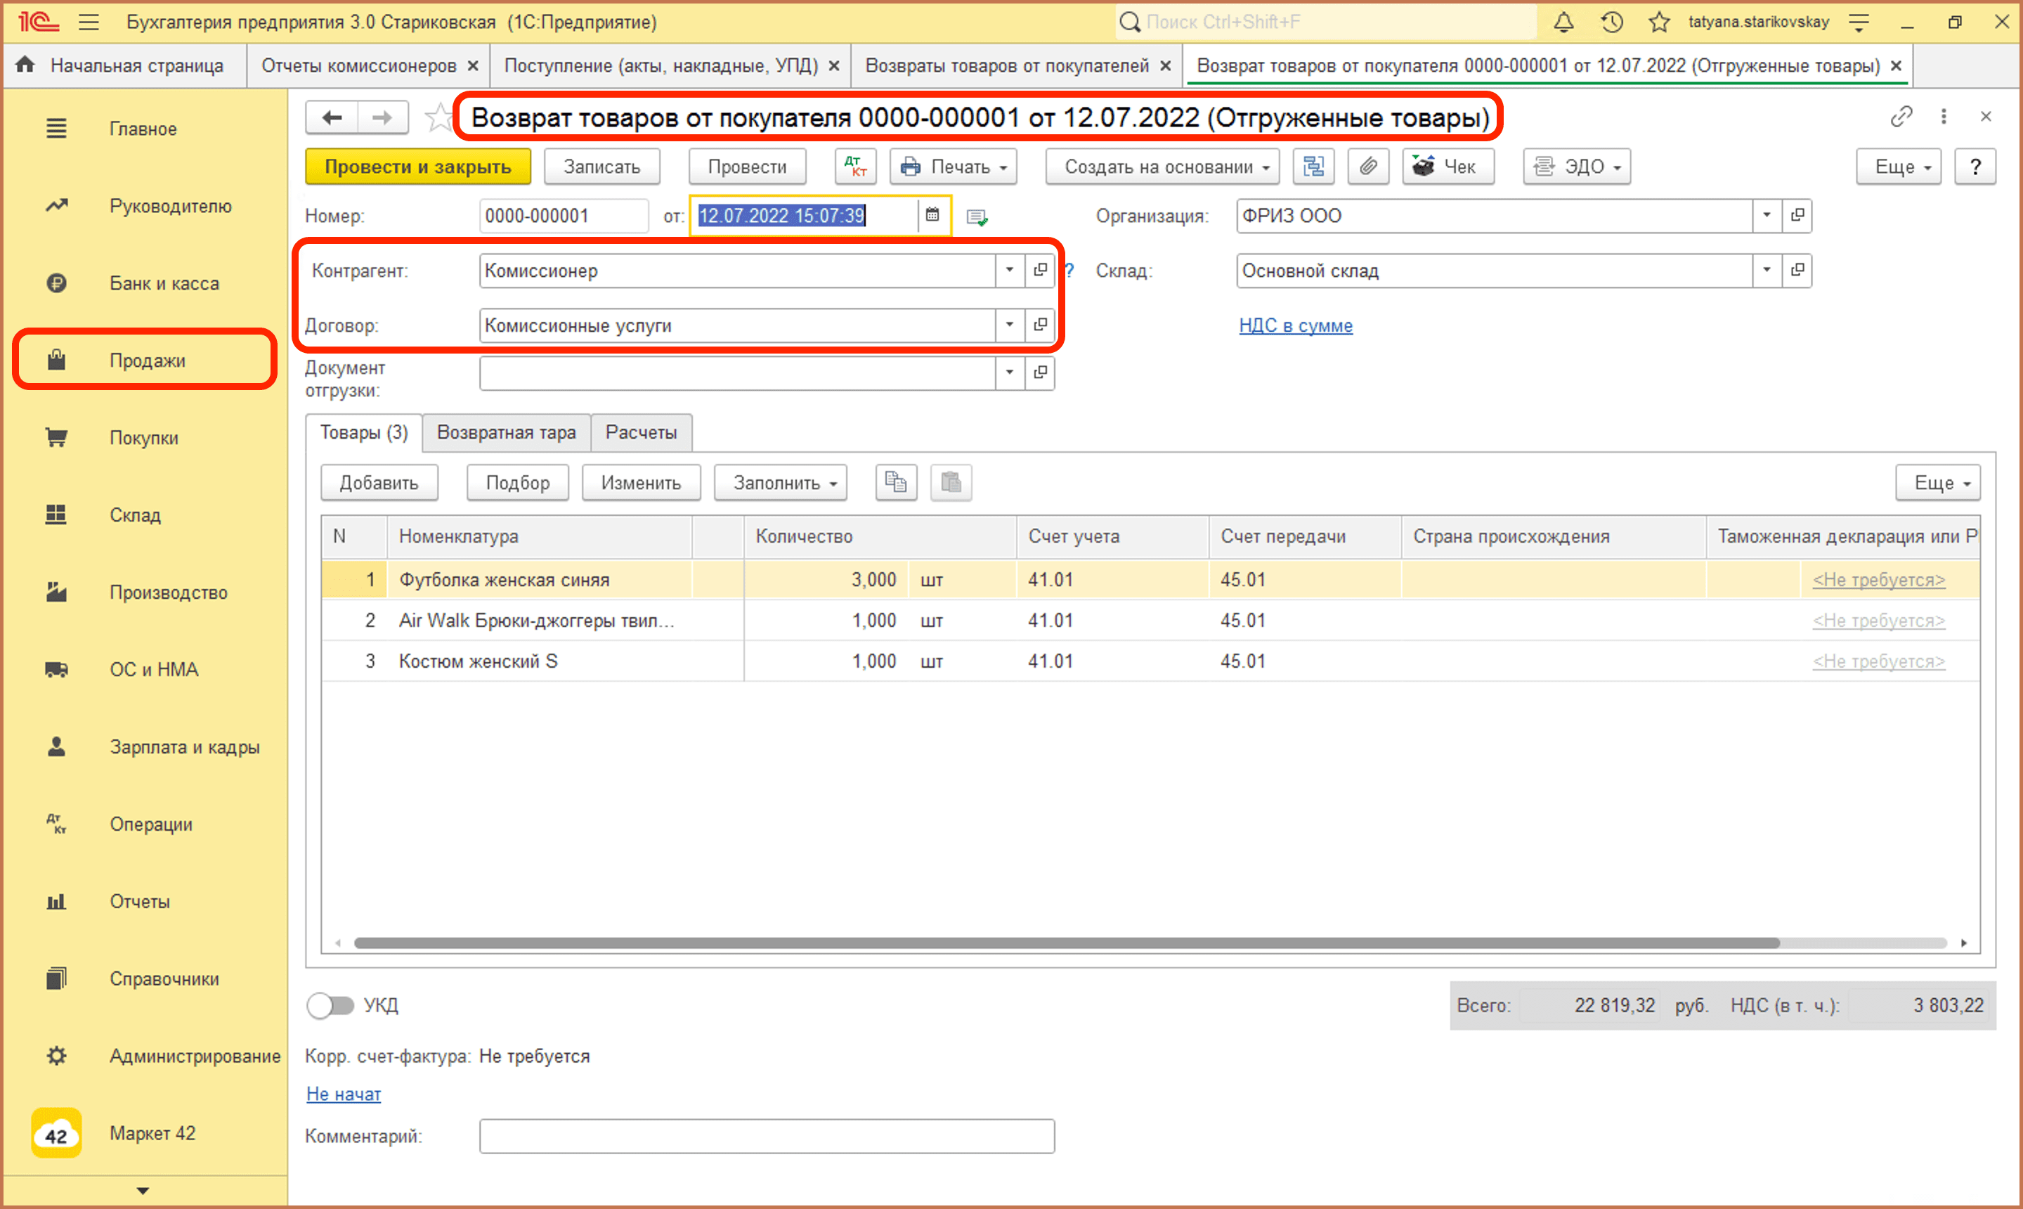Open favorites star in title bar
Viewport: 2023px width, 1209px height.
point(1659,22)
